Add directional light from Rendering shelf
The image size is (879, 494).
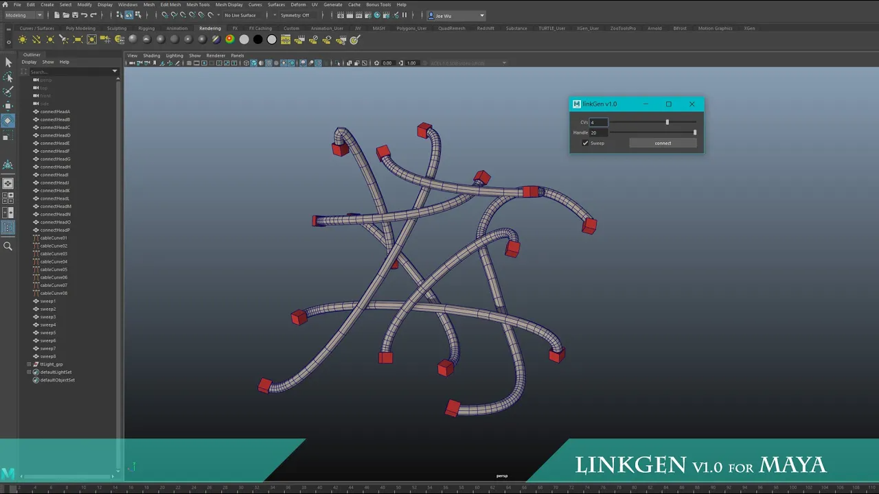pos(36,40)
